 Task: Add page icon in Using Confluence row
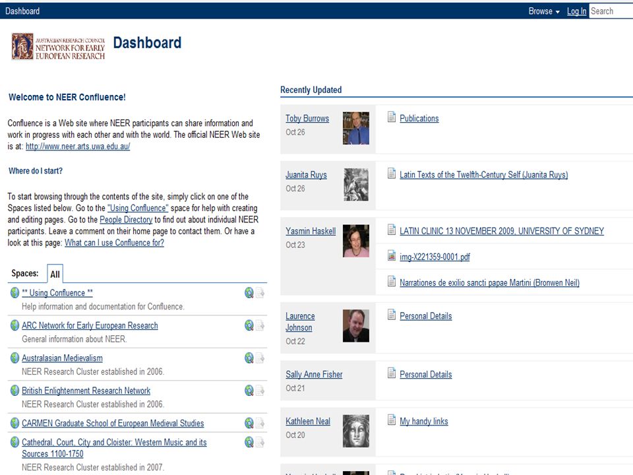[x=260, y=293]
